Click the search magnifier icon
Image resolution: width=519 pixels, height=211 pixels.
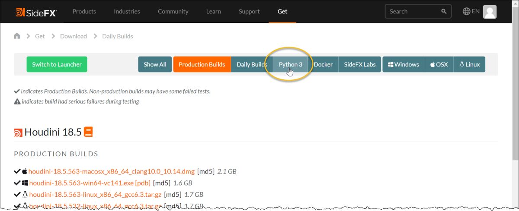tap(444, 12)
